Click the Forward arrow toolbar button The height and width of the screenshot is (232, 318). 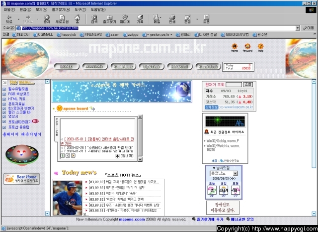pyautogui.click(x=28, y=19)
